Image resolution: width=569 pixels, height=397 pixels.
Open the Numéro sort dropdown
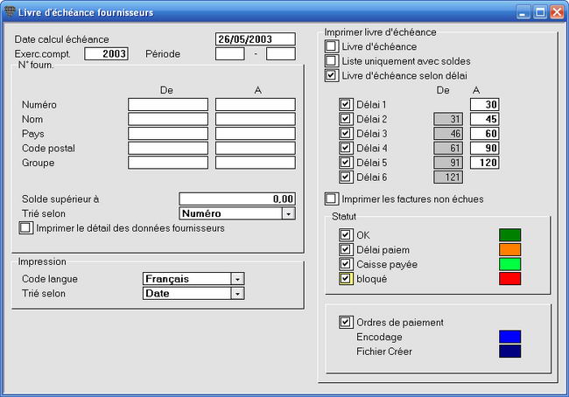pyautogui.click(x=288, y=213)
